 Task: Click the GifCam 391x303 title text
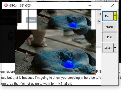(x=20, y=5)
